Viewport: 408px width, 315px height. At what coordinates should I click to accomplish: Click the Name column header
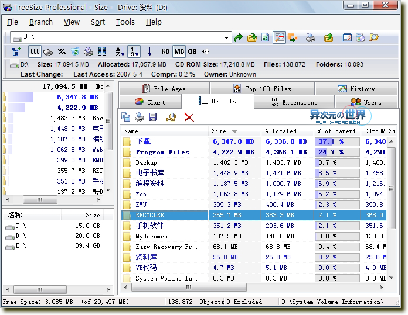coord(165,131)
